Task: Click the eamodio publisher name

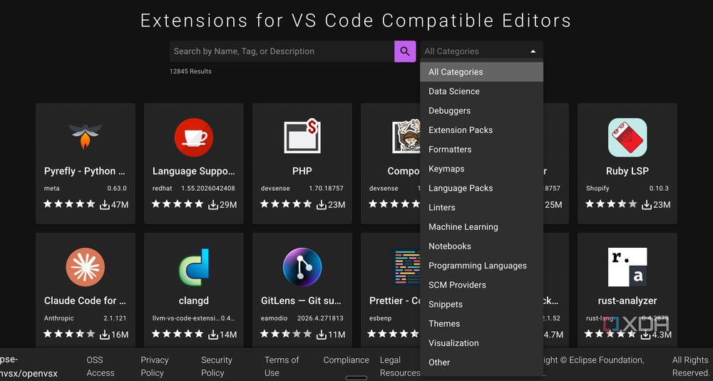Action: [x=274, y=318]
